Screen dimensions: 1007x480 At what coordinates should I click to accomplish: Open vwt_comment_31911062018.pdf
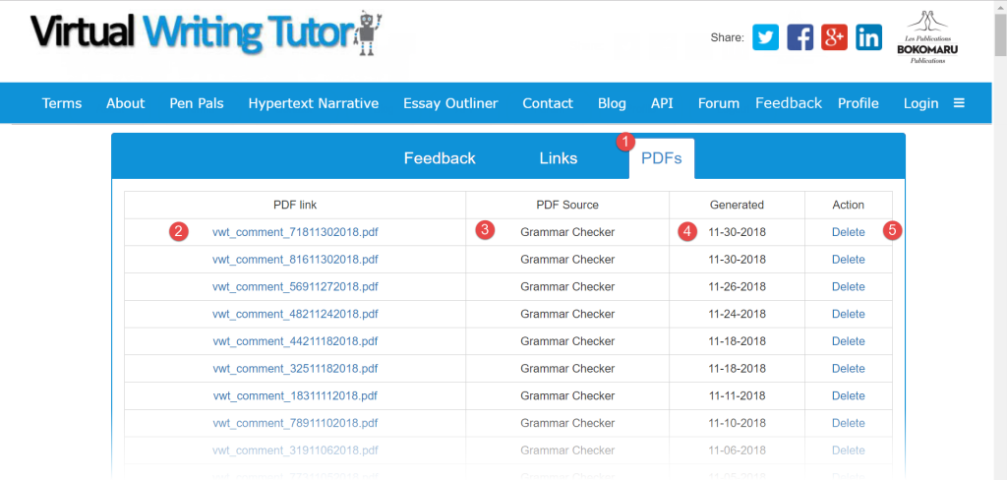click(x=295, y=450)
